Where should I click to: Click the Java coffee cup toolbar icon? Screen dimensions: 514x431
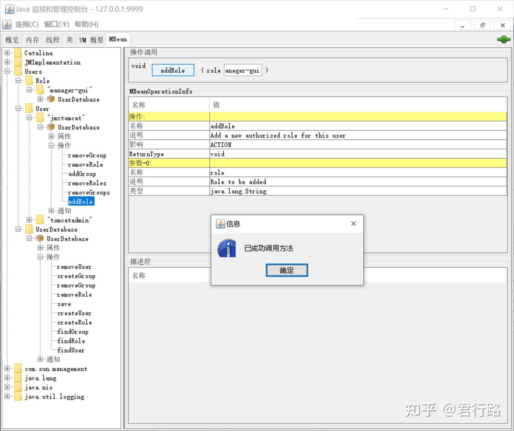coord(6,24)
